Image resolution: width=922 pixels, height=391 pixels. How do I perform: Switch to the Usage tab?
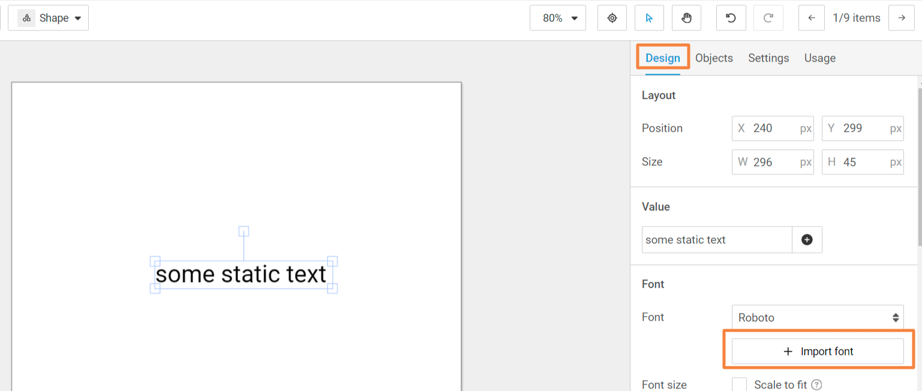pos(819,58)
